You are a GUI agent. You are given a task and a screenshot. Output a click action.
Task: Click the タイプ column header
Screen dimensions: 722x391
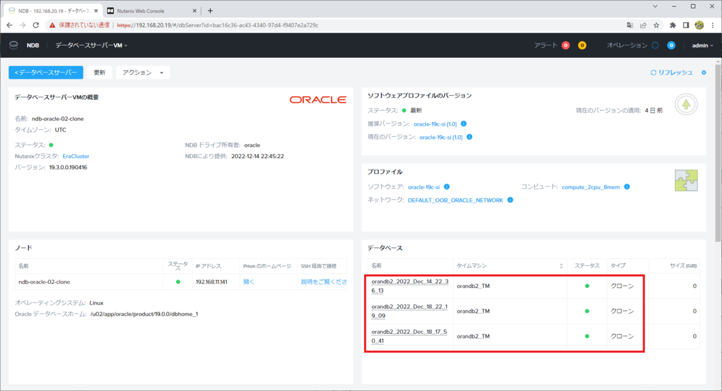pos(618,265)
